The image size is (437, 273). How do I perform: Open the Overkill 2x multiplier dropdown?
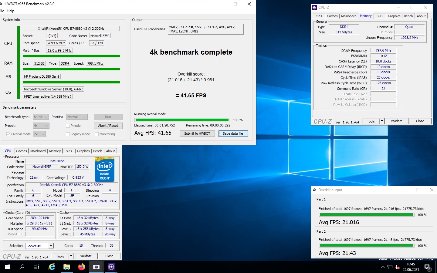point(39,134)
